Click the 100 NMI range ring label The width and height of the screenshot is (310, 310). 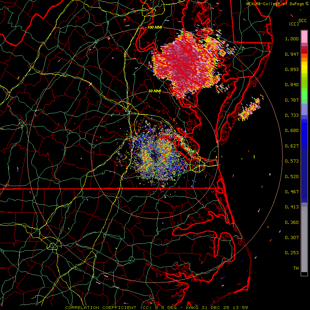click(x=155, y=27)
